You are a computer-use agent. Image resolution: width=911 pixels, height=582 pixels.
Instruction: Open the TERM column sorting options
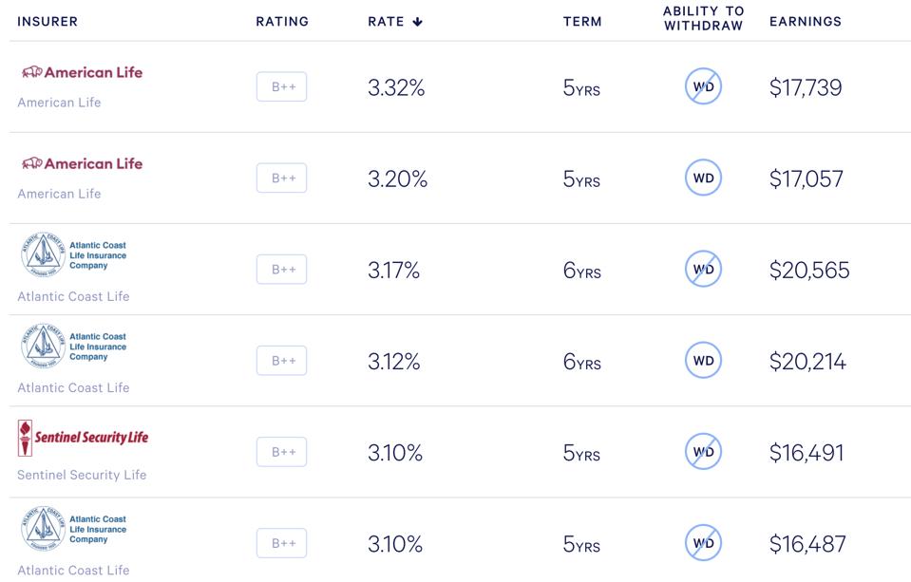583,21
